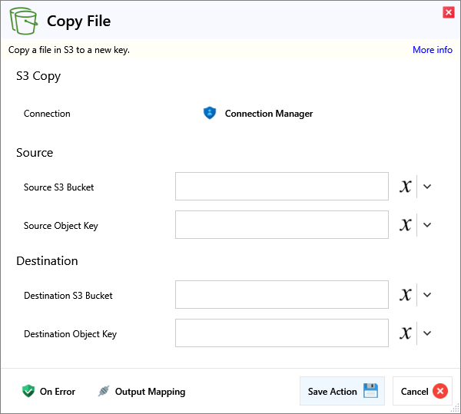Viewport: 461px width, 414px height.
Task: Click variable icon beside Source Object Key
Action: 406,225
